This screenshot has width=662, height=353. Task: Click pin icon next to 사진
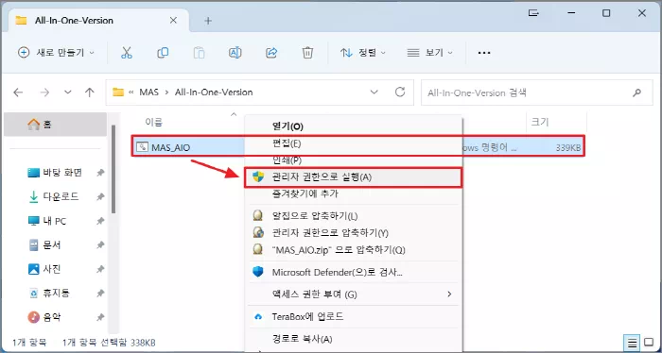(x=100, y=269)
